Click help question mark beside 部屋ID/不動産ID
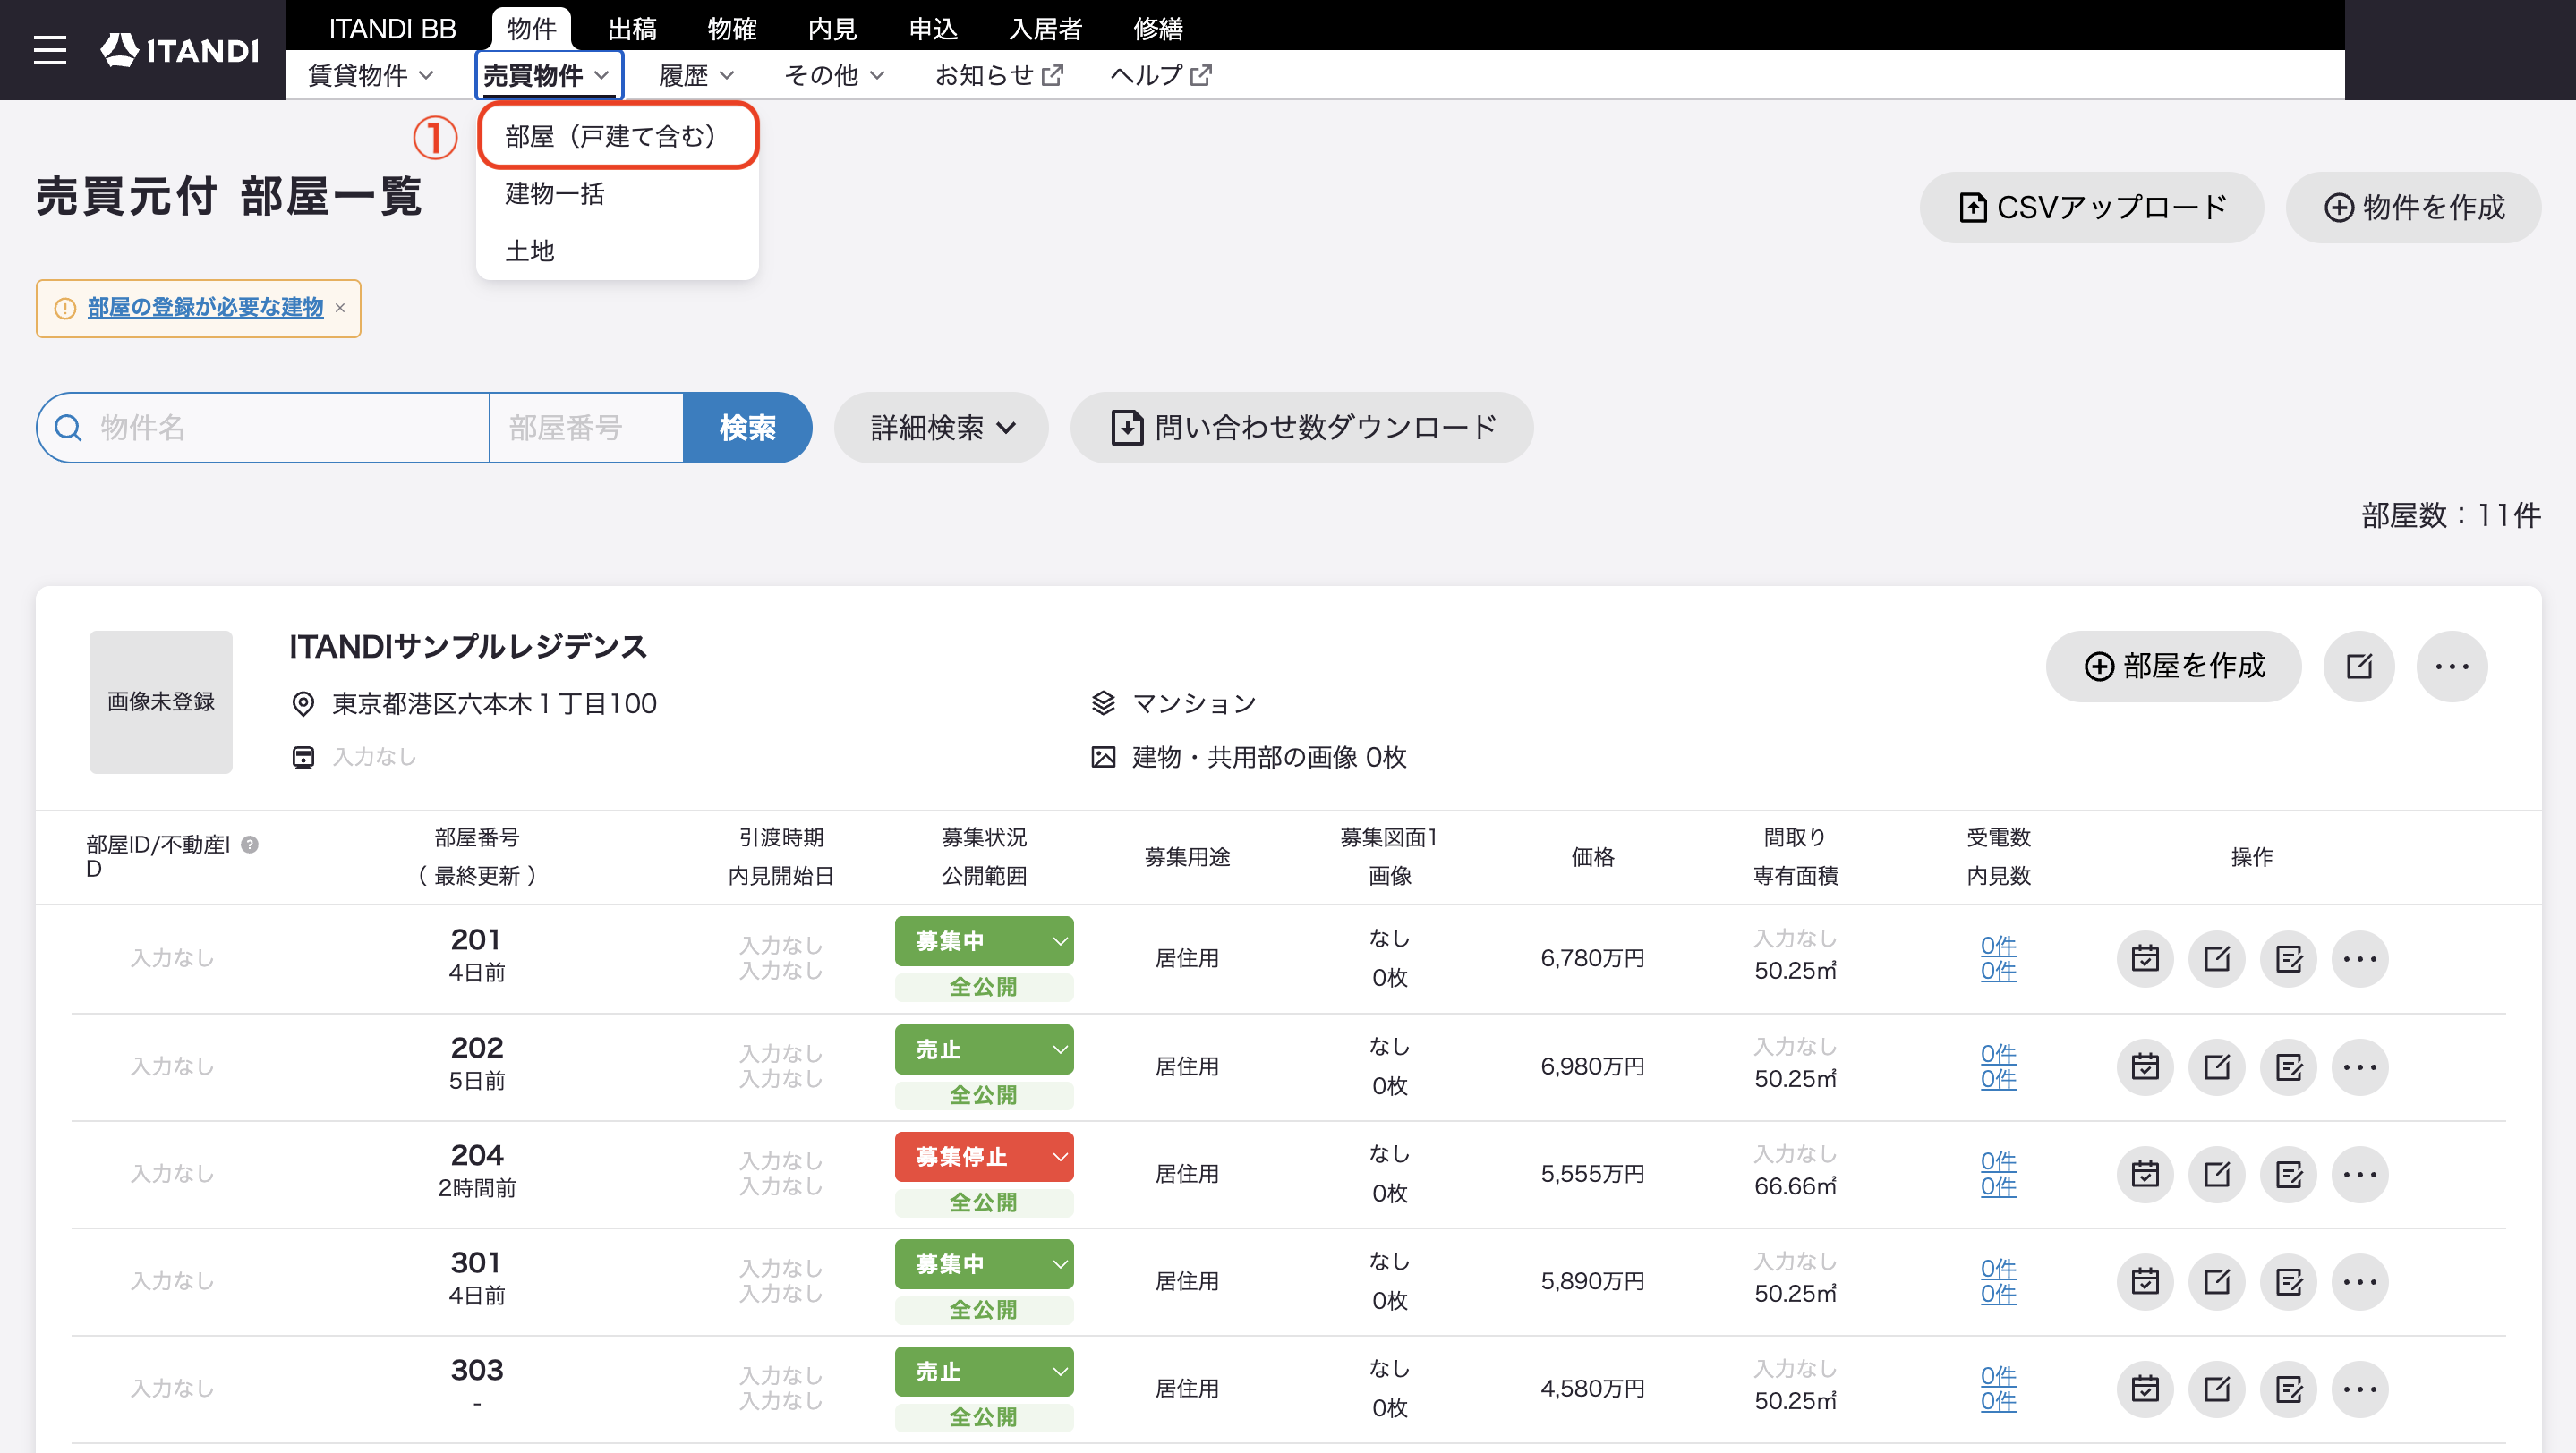2576x1453 pixels. tap(250, 845)
